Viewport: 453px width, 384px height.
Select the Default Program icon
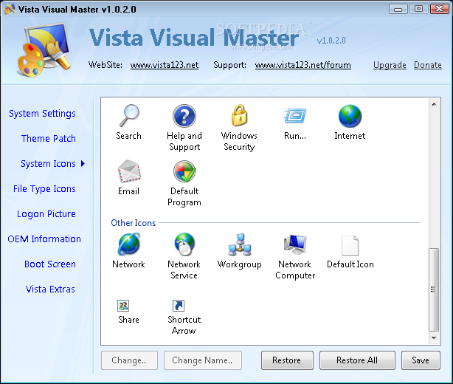[x=184, y=171]
